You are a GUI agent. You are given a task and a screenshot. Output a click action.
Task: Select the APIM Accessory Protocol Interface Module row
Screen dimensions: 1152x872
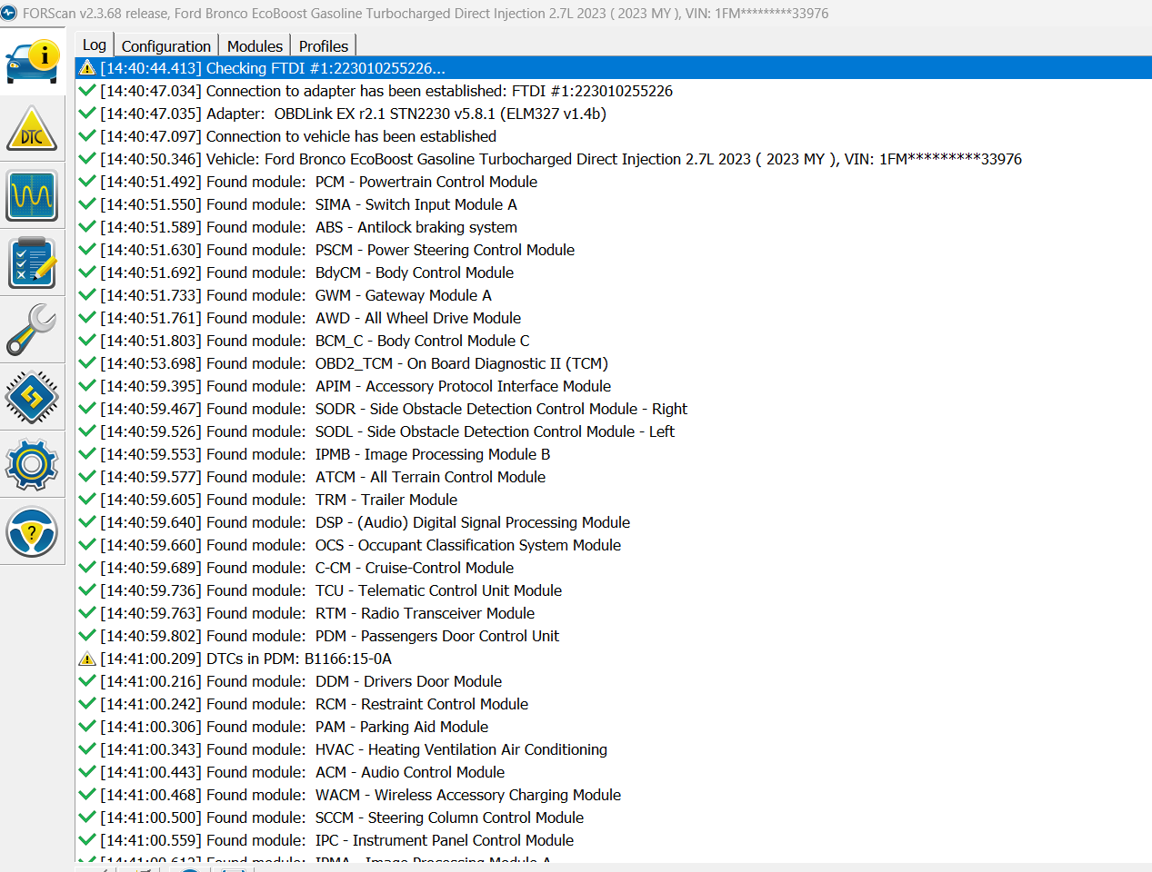pos(613,386)
